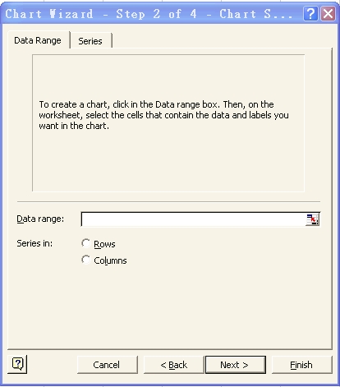Click the 'Rows' option label text
The height and width of the screenshot is (387, 340).
click(x=104, y=244)
